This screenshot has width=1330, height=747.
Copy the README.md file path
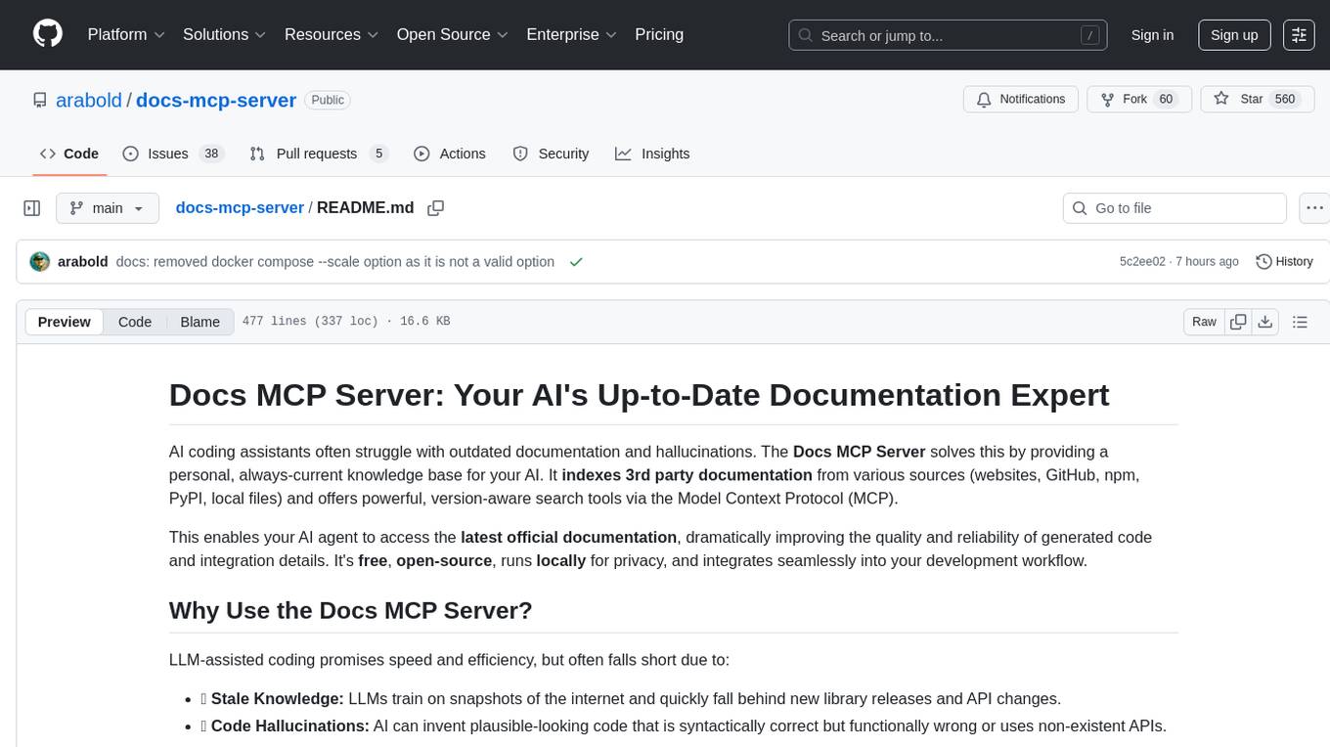click(x=436, y=208)
